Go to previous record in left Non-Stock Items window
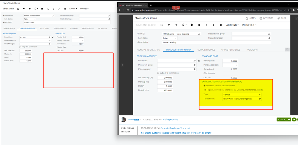The width and height of the screenshot is (298, 145). pyautogui.click(x=53, y=9)
